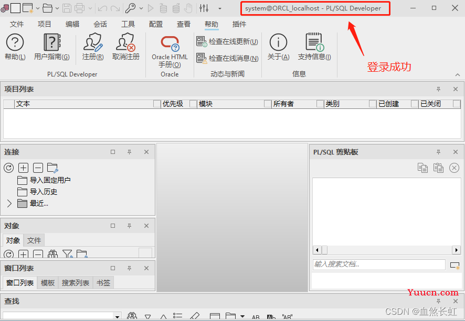Screen dimensions: 465x321
Task: Toggle the pin on 查找 panel
Action: [x=438, y=301]
